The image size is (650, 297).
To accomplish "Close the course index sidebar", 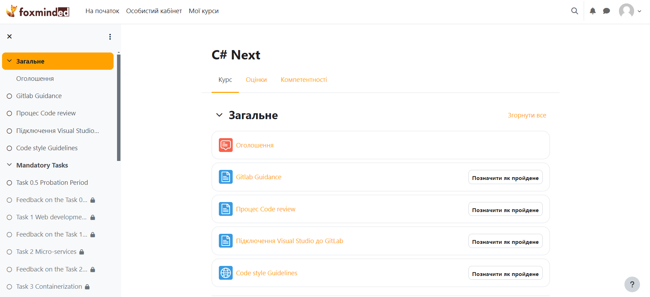I will pyautogui.click(x=10, y=37).
